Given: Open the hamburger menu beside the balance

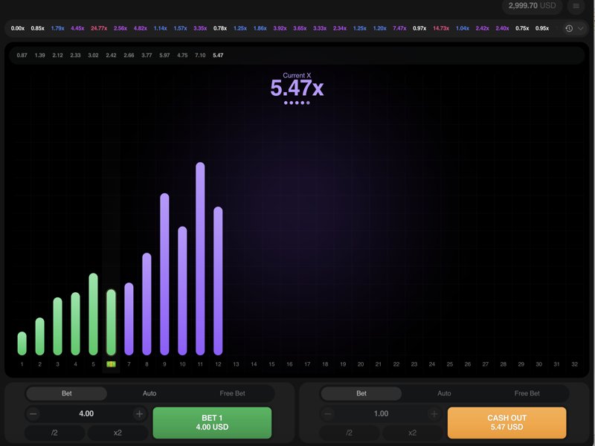Looking at the screenshot, I should (576, 6).
